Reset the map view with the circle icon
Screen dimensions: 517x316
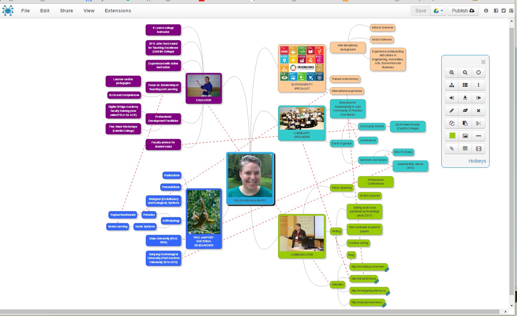479,72
